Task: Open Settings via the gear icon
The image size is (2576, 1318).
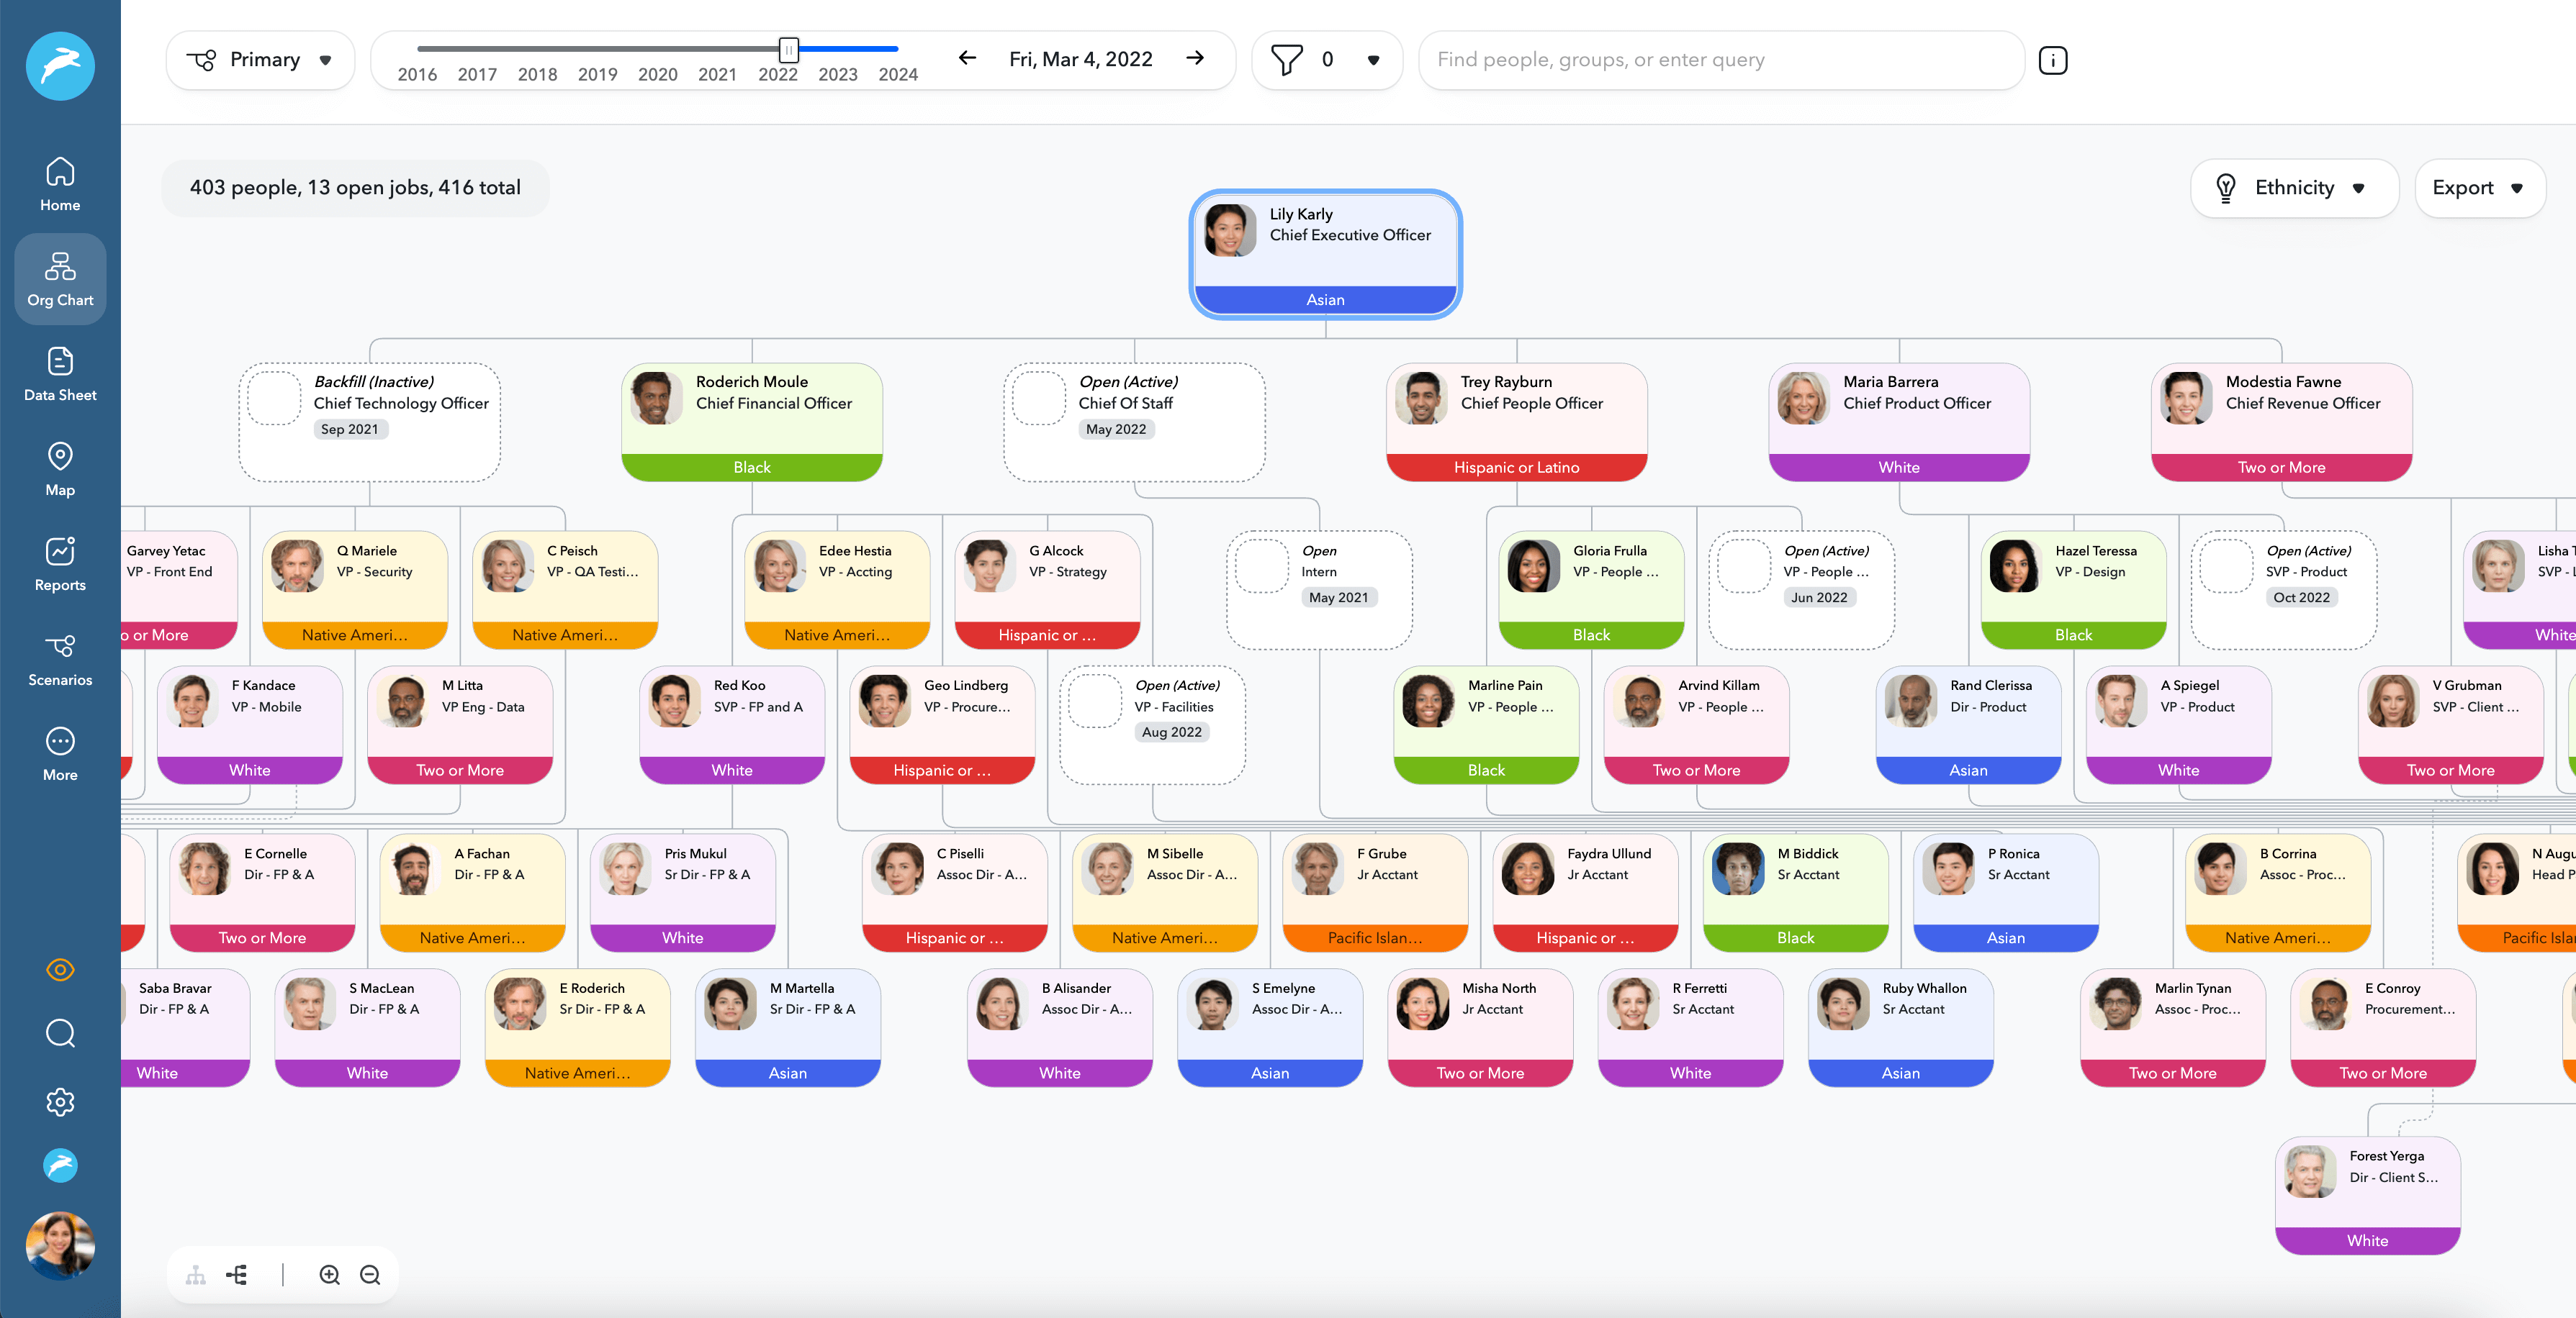Action: pyautogui.click(x=60, y=1102)
